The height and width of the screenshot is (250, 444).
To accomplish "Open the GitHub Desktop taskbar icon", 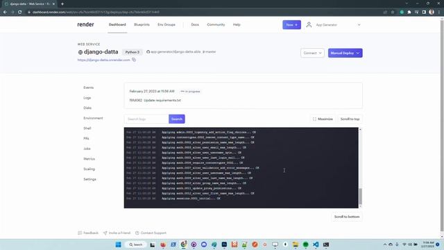I will point(194,244).
